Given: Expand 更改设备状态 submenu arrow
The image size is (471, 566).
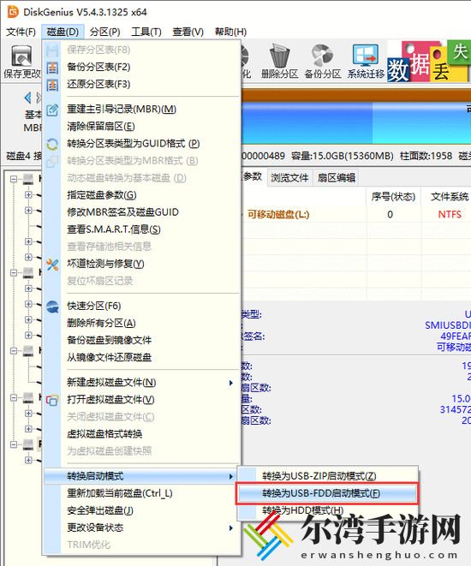Looking at the screenshot, I should pyautogui.click(x=231, y=528).
